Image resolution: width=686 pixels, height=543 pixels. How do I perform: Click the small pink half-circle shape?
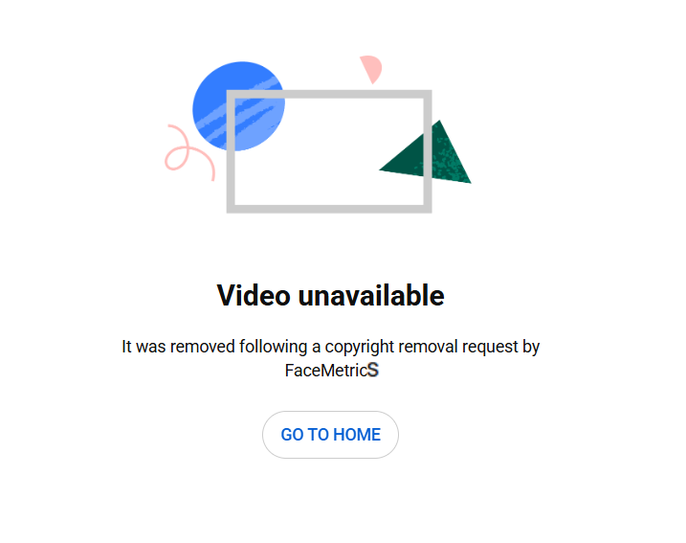click(371, 69)
